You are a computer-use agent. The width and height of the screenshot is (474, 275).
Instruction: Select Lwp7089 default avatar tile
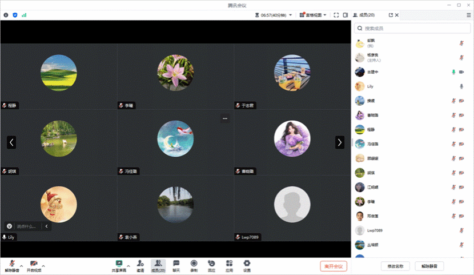click(292, 205)
